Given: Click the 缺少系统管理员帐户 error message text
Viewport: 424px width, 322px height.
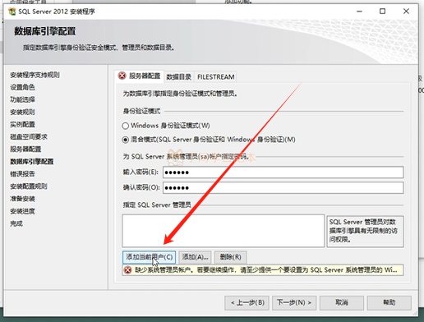Looking at the screenshot, I should [265, 270].
